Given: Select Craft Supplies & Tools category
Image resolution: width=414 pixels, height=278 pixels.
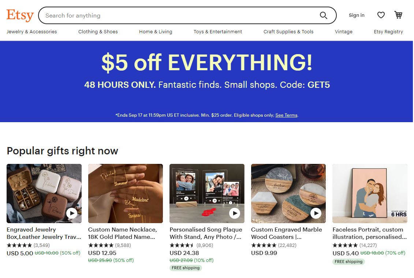Looking at the screenshot, I should (288, 32).
